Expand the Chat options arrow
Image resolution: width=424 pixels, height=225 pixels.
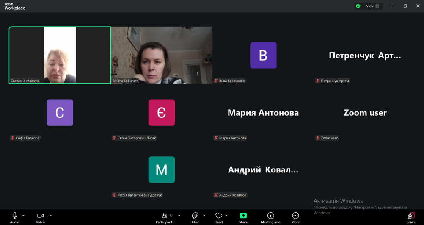[204, 216]
